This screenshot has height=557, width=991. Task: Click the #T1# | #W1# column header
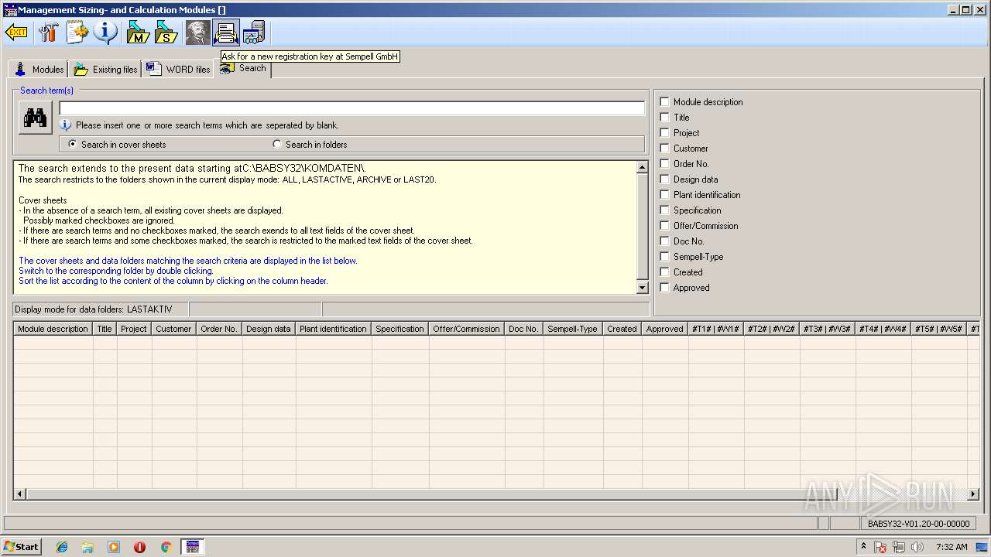point(716,329)
